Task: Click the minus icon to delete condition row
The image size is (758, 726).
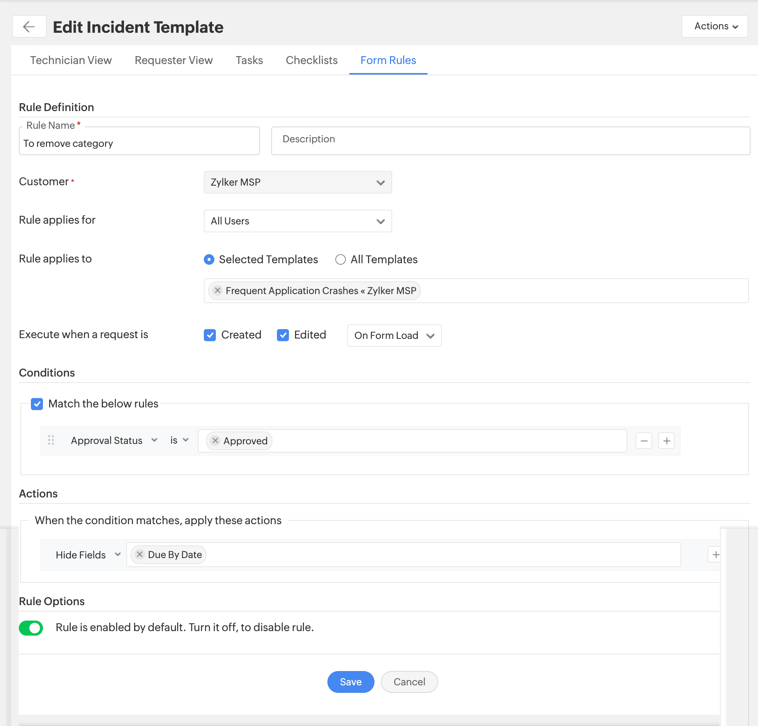Action: point(643,440)
